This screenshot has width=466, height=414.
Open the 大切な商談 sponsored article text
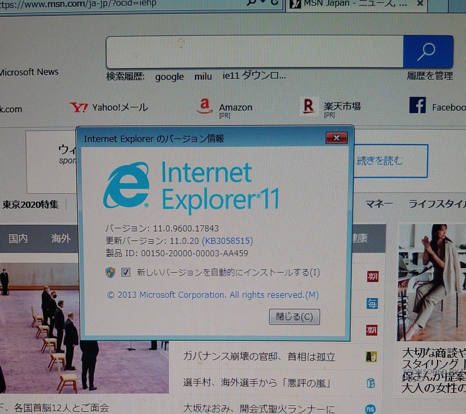point(434,370)
